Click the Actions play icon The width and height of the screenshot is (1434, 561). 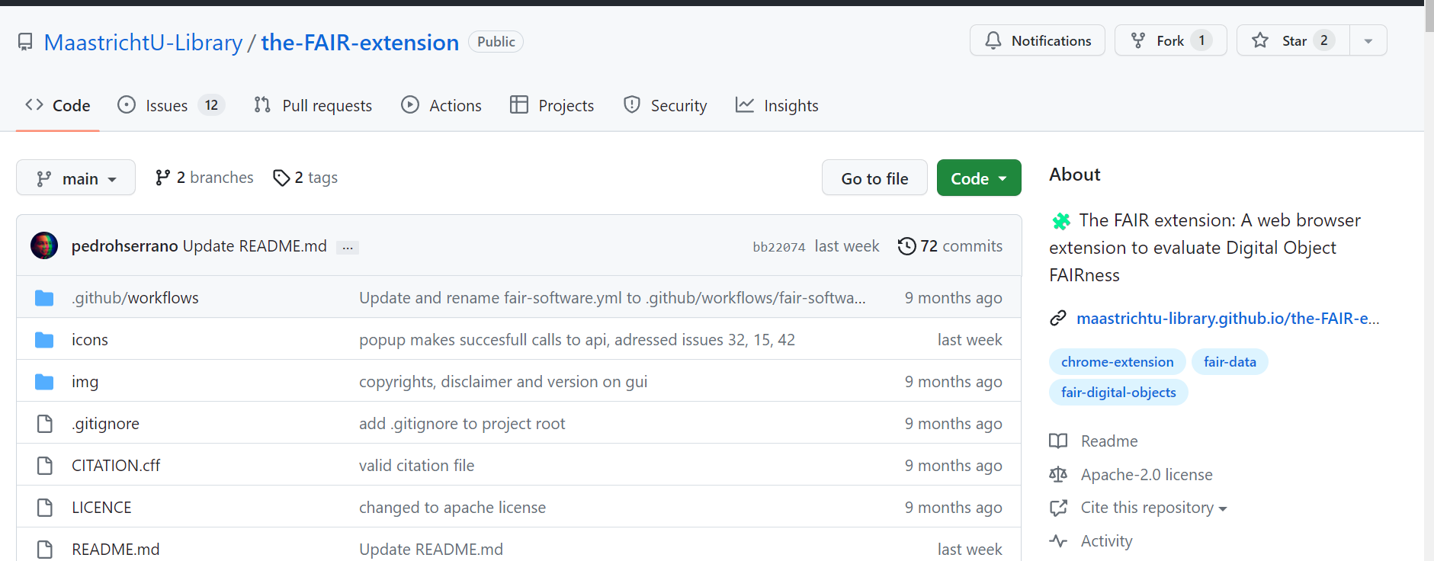tap(410, 105)
